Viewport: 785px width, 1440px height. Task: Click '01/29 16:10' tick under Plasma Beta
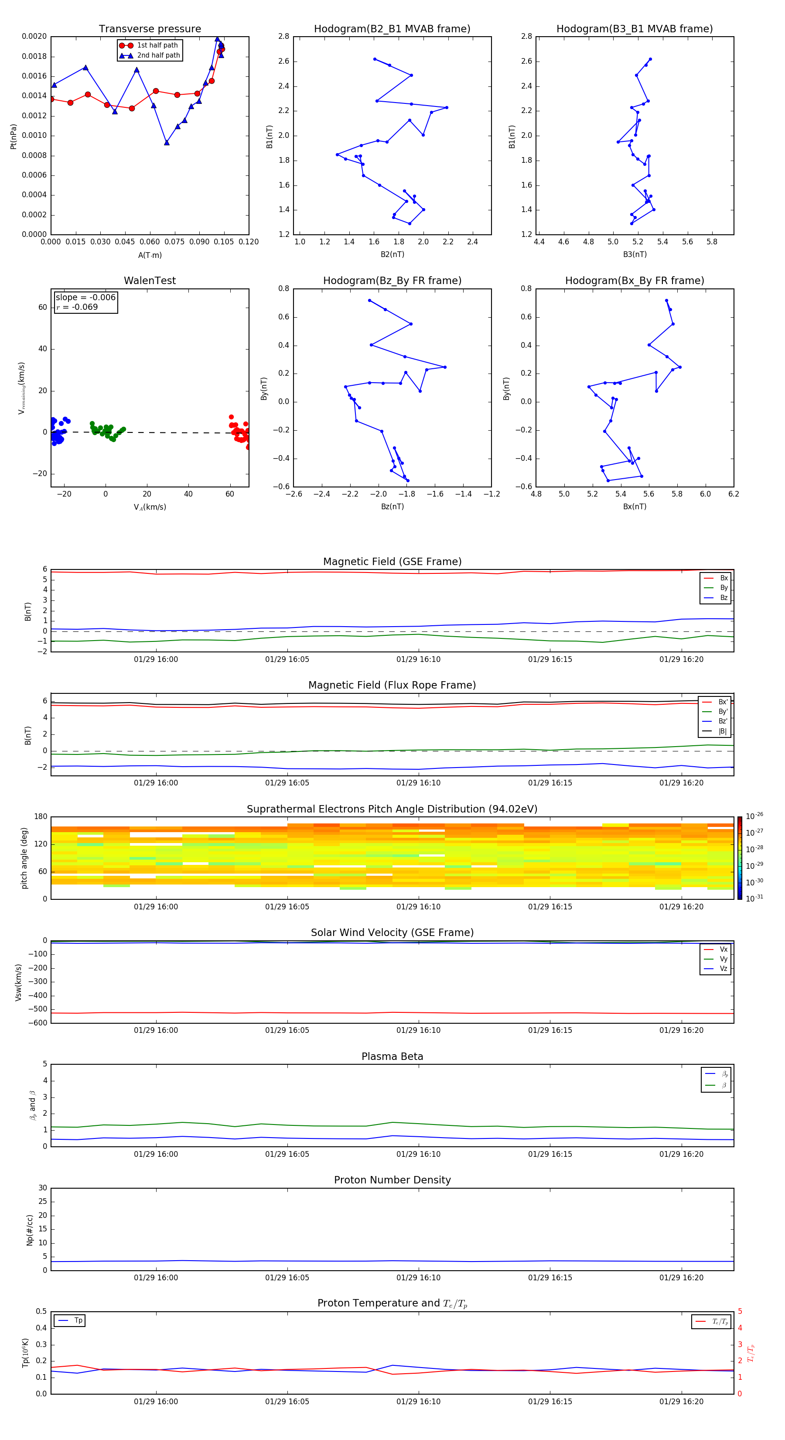click(419, 1154)
